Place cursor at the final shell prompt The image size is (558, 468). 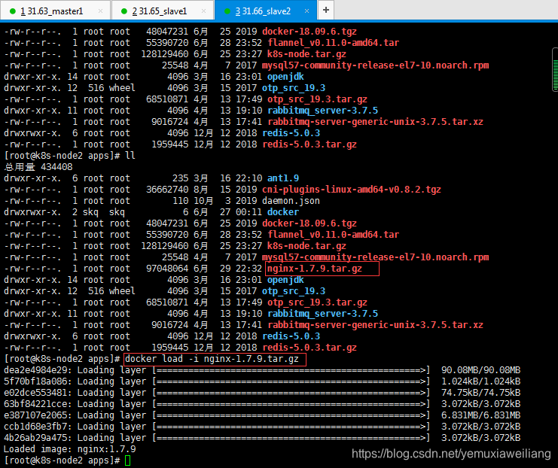[x=128, y=460]
